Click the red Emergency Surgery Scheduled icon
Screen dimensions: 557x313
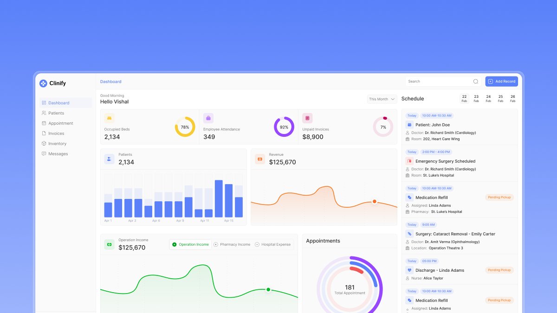pyautogui.click(x=409, y=161)
